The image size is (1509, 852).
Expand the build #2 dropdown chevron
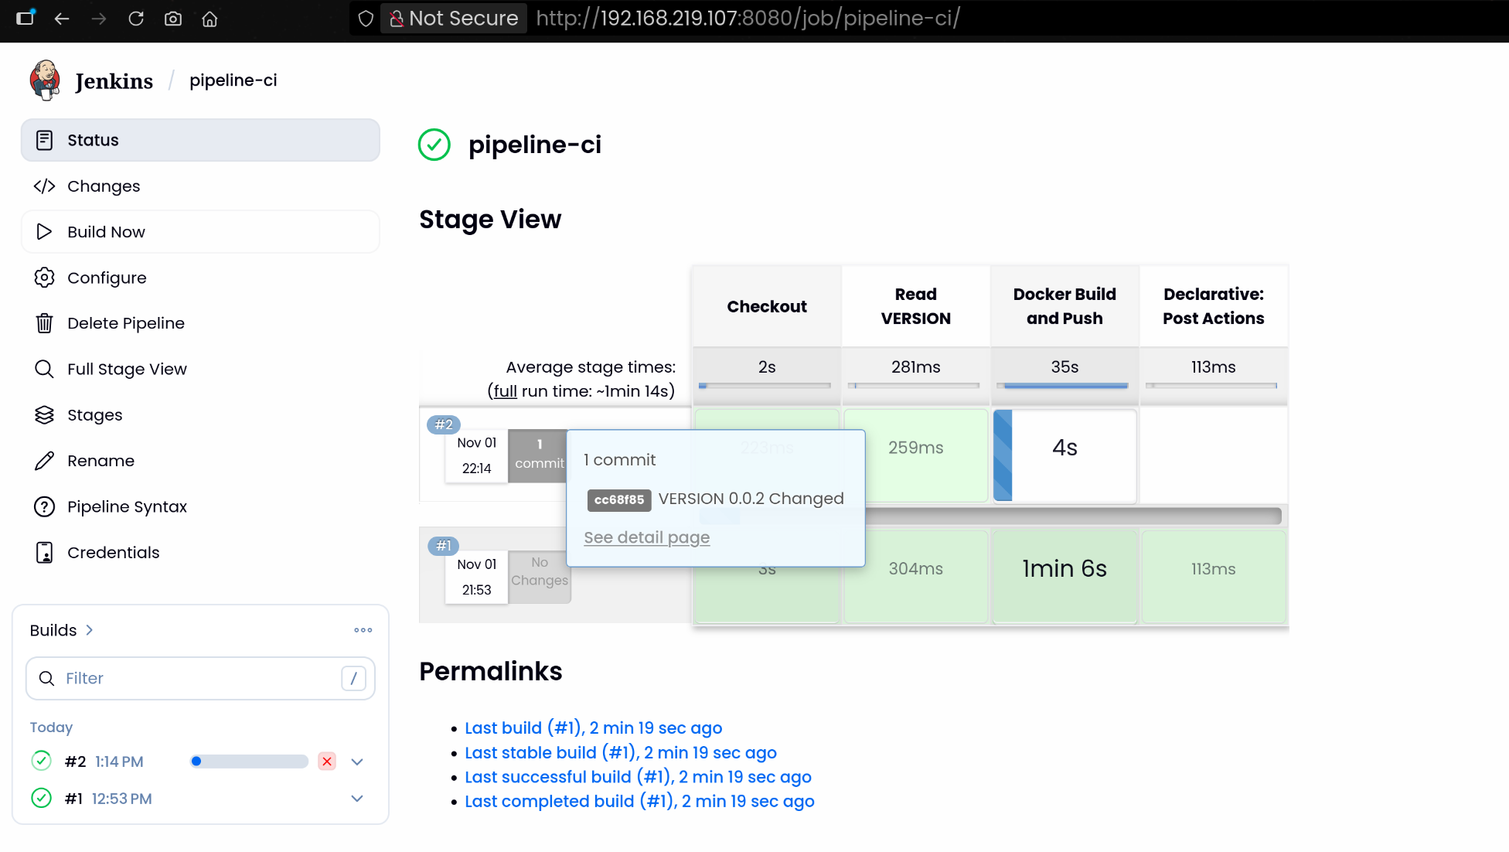coord(357,762)
